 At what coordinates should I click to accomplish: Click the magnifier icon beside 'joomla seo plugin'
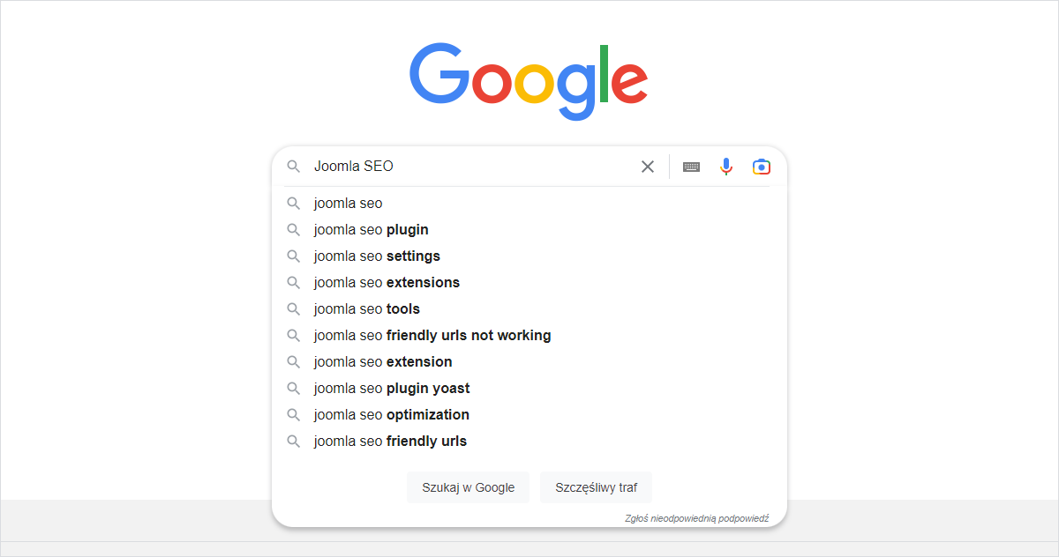point(293,229)
